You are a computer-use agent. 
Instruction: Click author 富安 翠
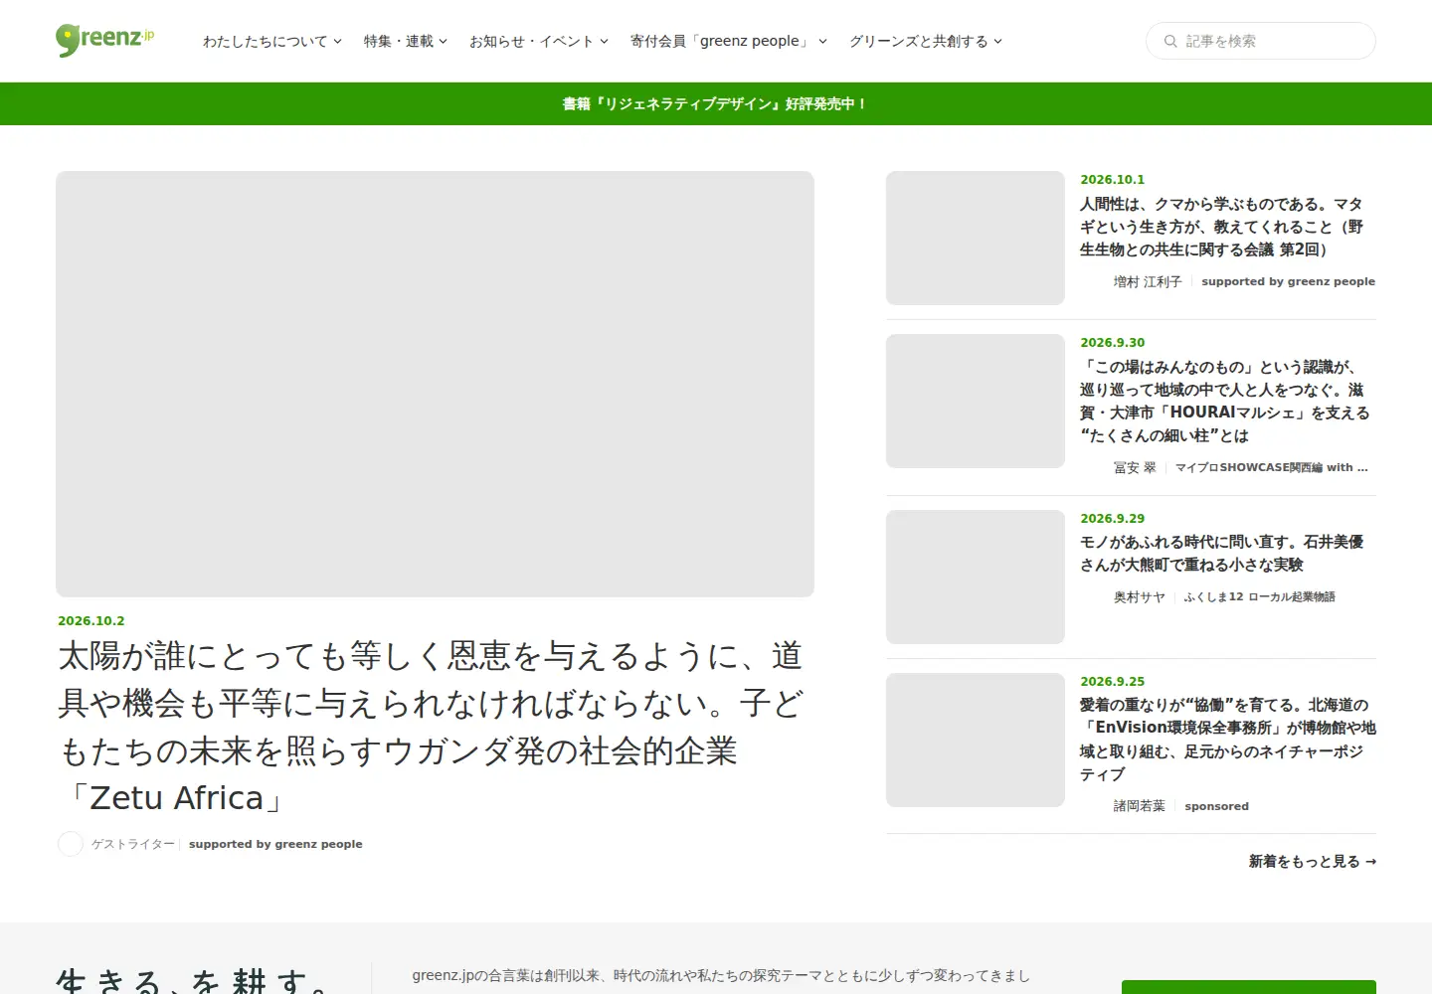click(x=1135, y=467)
